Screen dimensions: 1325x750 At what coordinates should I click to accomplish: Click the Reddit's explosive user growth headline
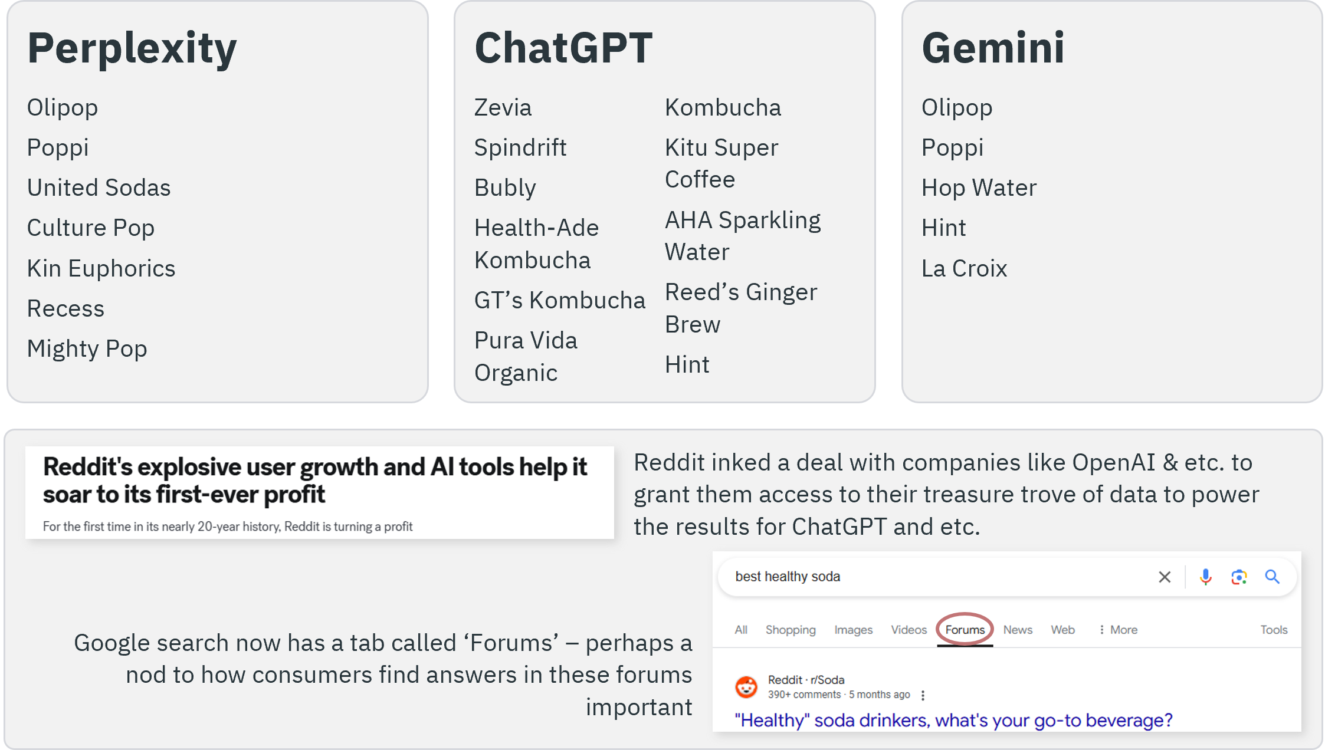[315, 481]
